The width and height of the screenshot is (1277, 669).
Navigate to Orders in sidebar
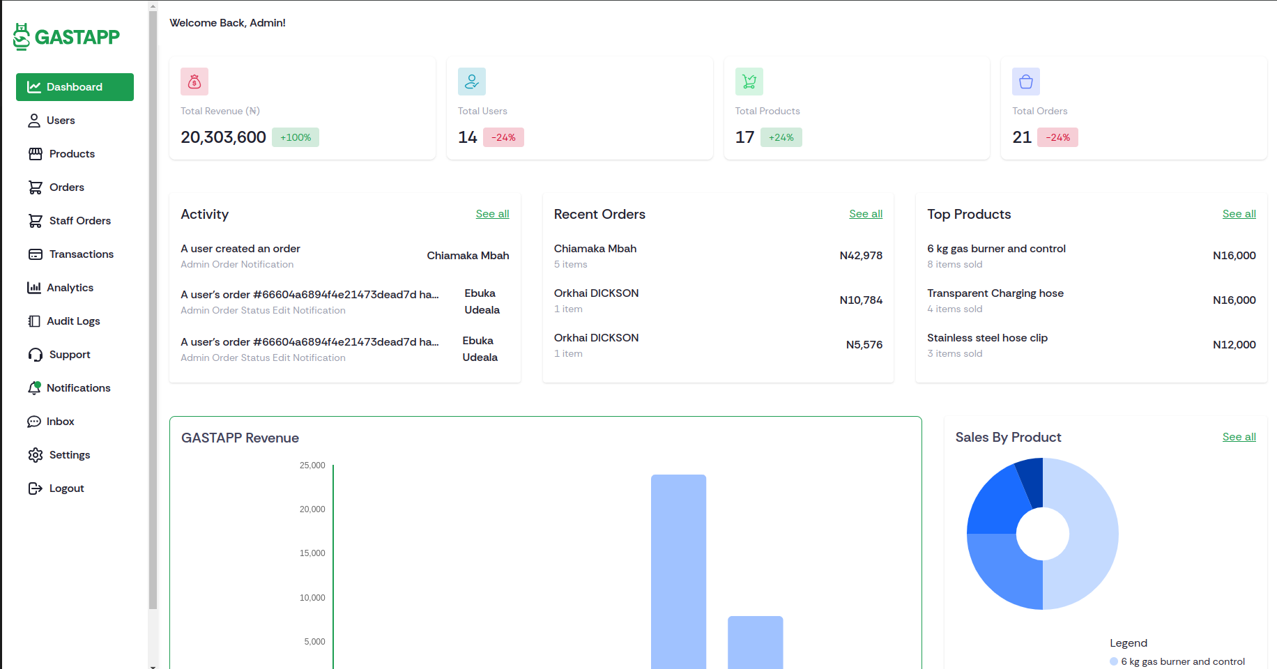75,187
